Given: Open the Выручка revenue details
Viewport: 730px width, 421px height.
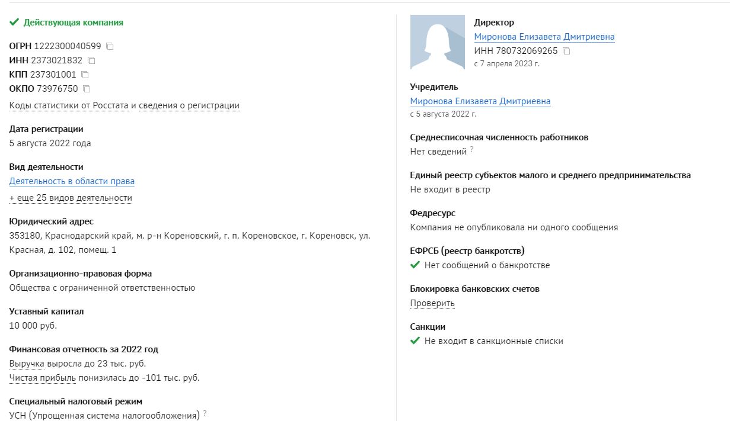Looking at the screenshot, I should coord(27,364).
